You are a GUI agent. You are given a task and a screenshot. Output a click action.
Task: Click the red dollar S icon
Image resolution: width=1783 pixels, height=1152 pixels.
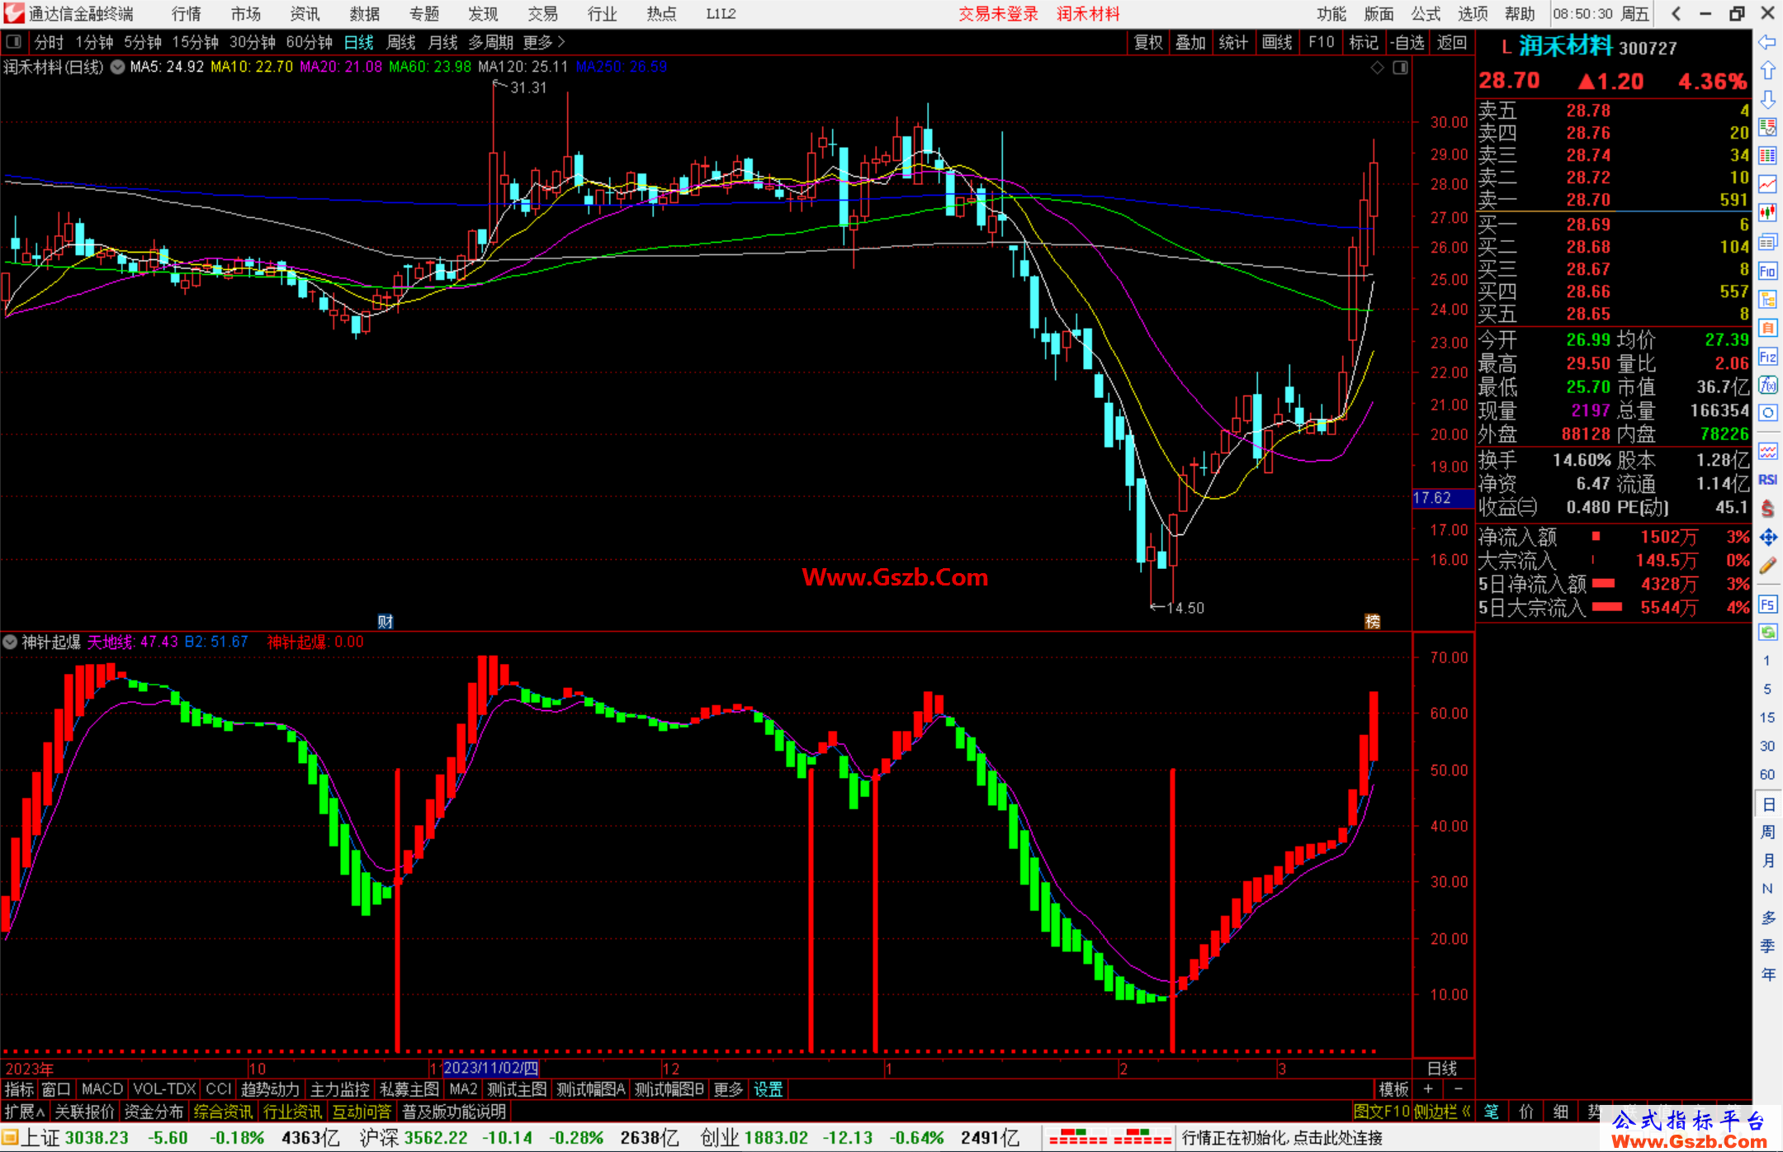(x=1767, y=509)
